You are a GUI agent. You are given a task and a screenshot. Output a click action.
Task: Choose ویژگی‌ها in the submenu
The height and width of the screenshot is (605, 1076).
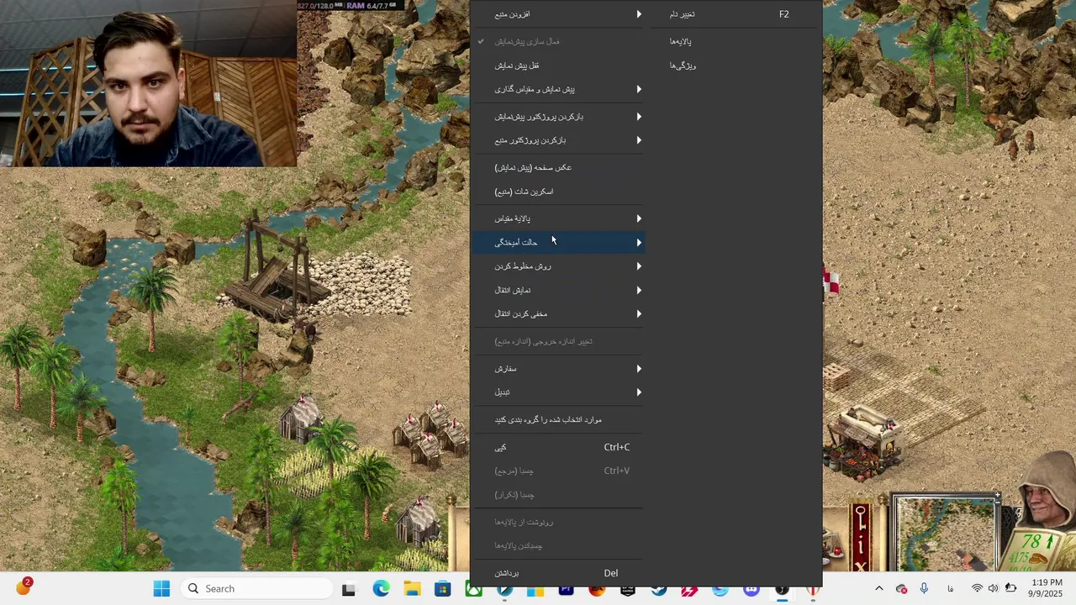click(733, 66)
